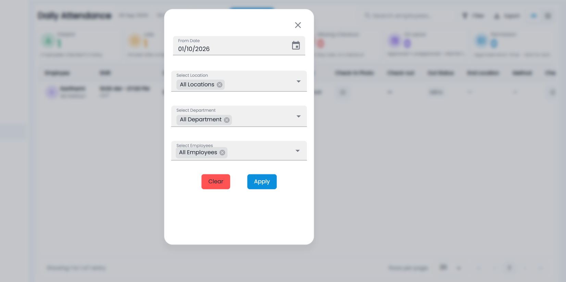The height and width of the screenshot is (282, 566).
Task: Click the All Department chip text
Action: 201,120
